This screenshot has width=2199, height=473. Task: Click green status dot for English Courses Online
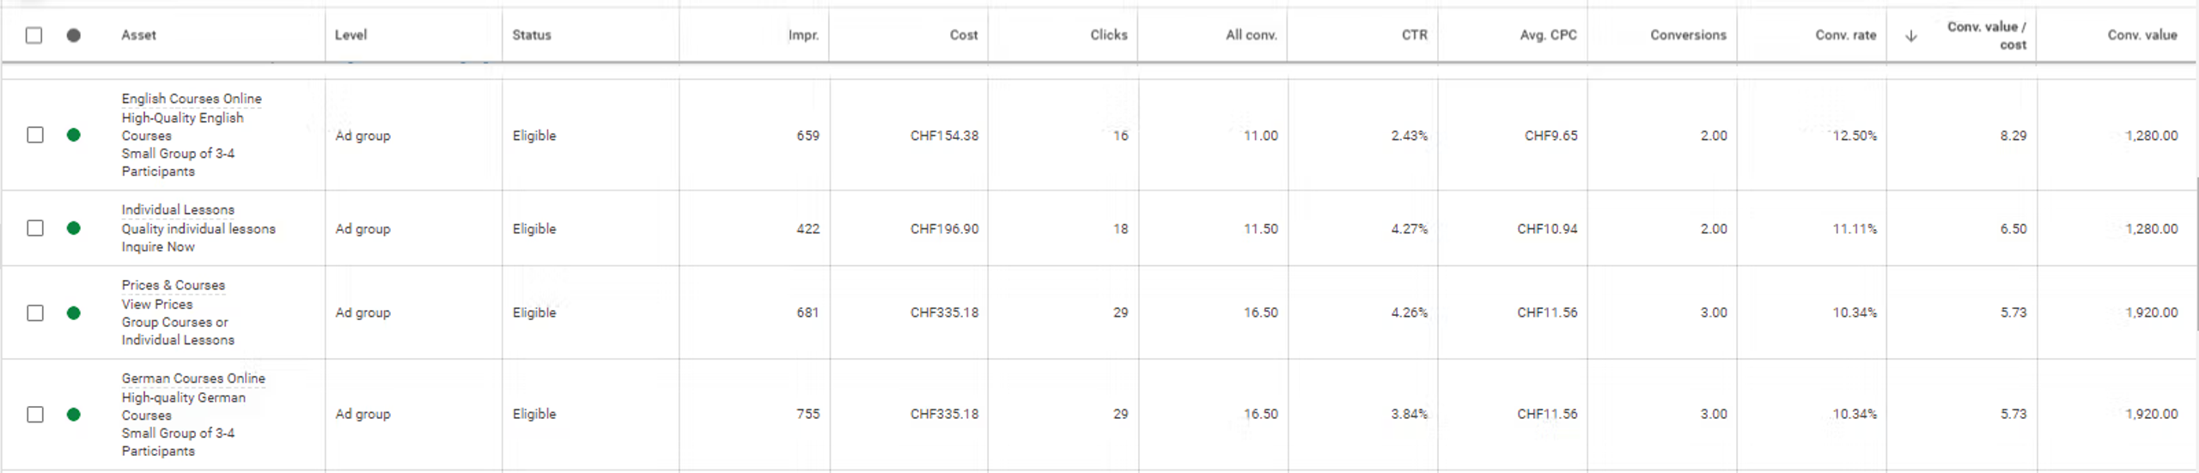[74, 135]
